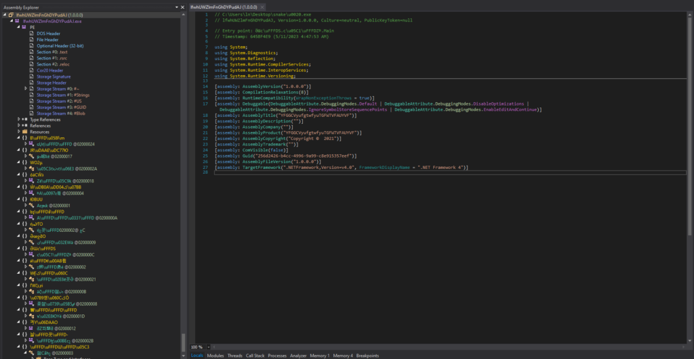Collapse the PE tree node
This screenshot has height=359, width=694.
tap(19, 27)
